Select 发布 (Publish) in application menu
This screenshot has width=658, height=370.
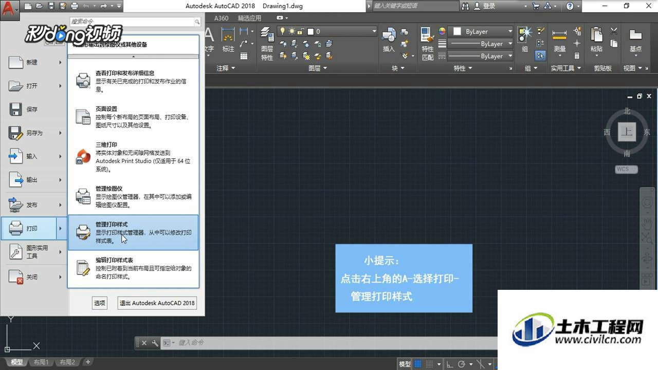click(x=35, y=205)
